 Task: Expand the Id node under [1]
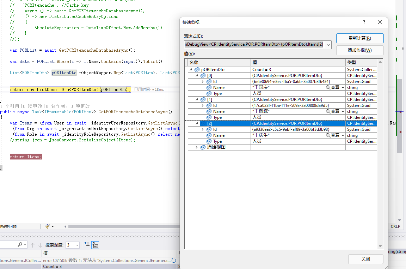pos(202,105)
